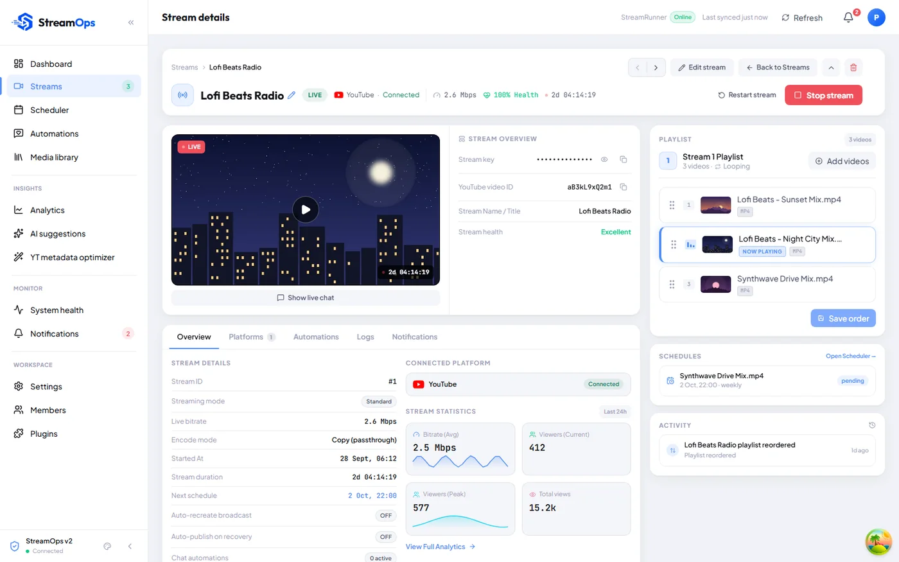This screenshot has height=562, width=899.
Task: Grab drag handle of Synthwave Drive Mix
Action: (672, 284)
